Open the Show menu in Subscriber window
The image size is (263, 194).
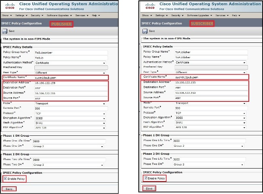pyautogui.click(x=147, y=15)
